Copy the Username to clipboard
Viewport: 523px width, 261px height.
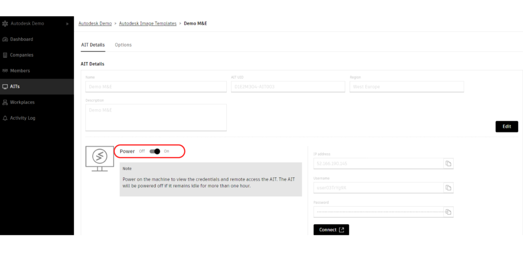point(448,188)
